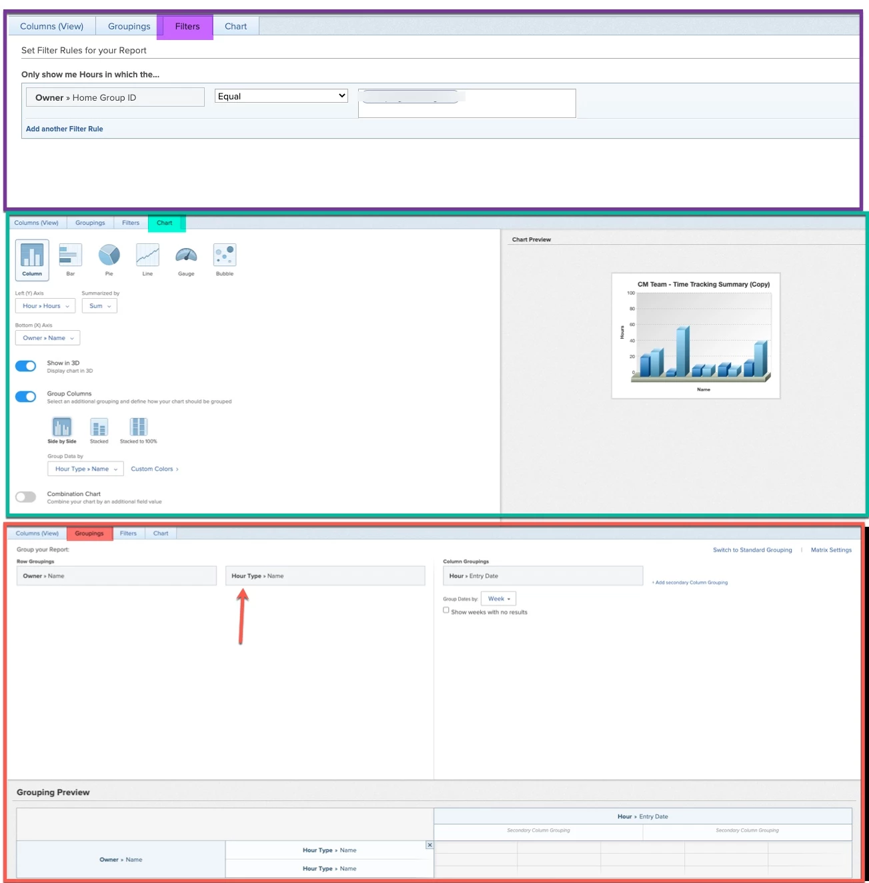The width and height of the screenshot is (869, 883).
Task: Click Owner » Name cell in Grouping Preview
Action: [x=121, y=860]
